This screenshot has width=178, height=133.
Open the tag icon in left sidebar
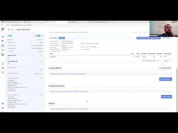click(x=3, y=41)
